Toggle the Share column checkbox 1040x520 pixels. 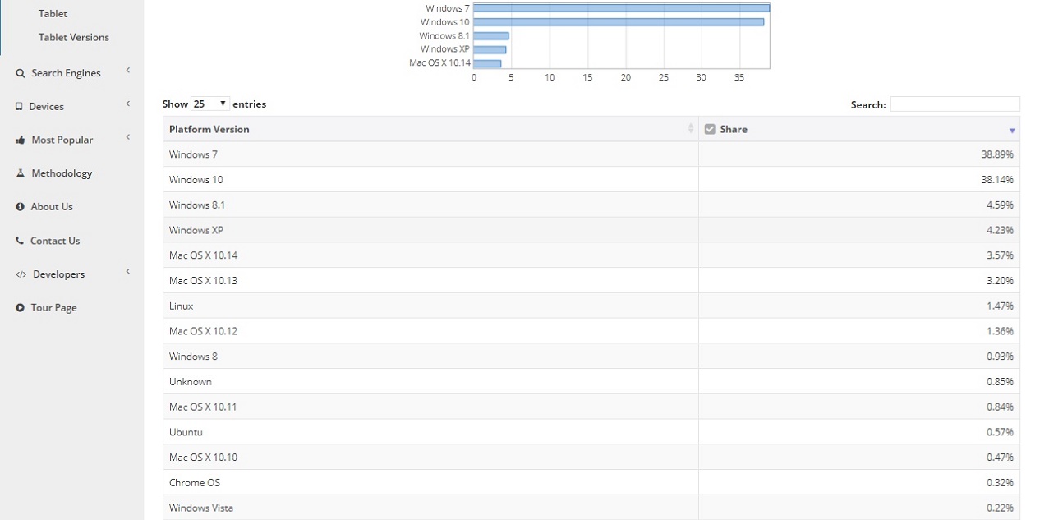[710, 129]
